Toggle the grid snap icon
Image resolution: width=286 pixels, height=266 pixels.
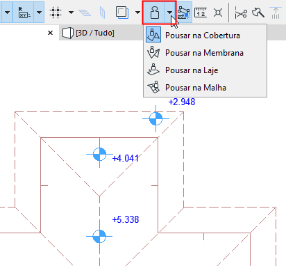click(56, 13)
